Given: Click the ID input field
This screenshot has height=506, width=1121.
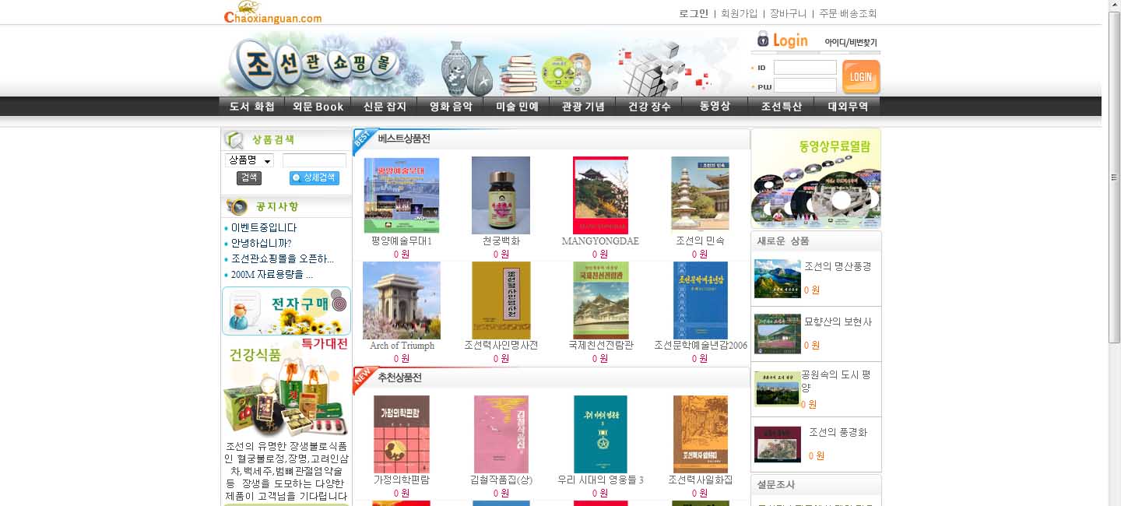Looking at the screenshot, I should (805, 68).
